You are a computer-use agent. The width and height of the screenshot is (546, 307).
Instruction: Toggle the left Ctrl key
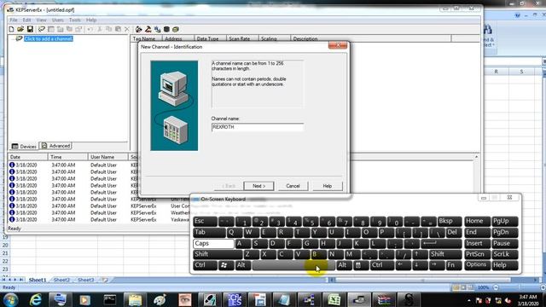205,265
